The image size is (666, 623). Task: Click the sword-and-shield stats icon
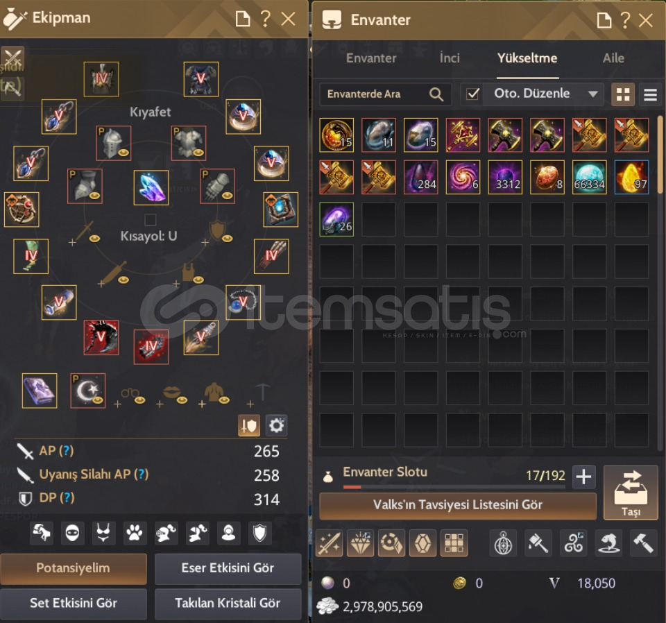coord(249,425)
